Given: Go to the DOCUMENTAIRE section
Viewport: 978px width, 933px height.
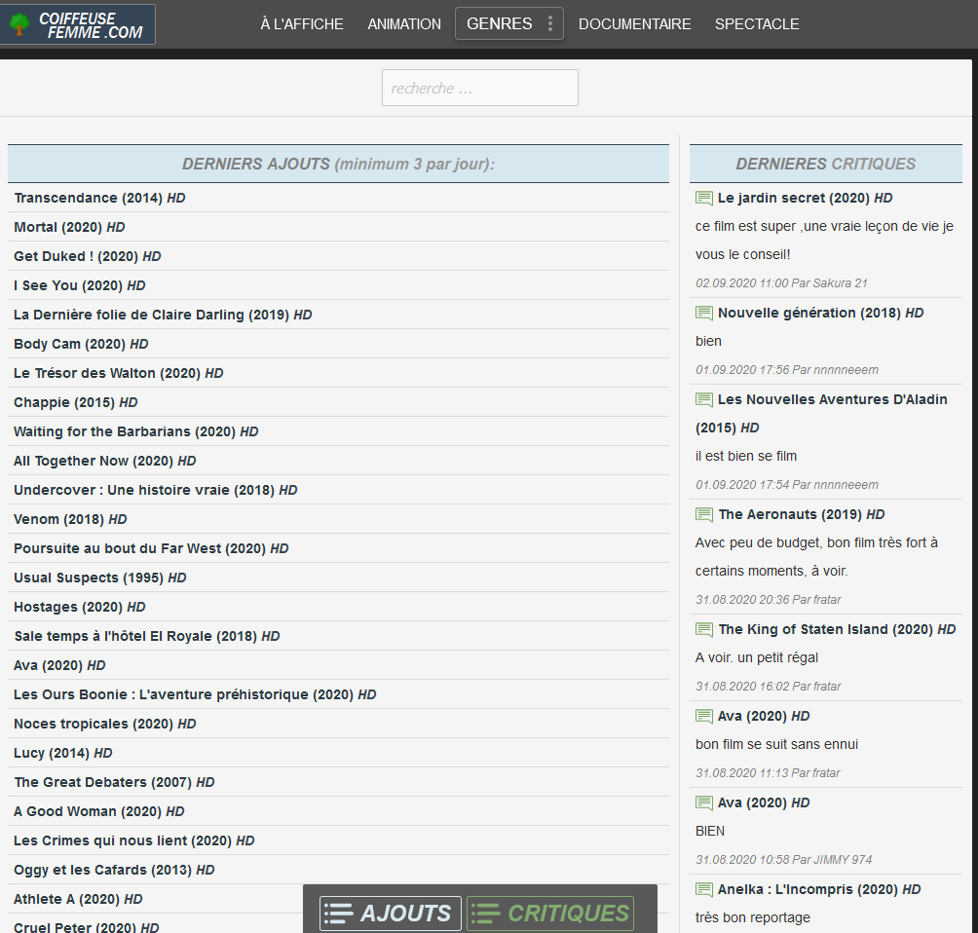Looking at the screenshot, I should [x=634, y=23].
